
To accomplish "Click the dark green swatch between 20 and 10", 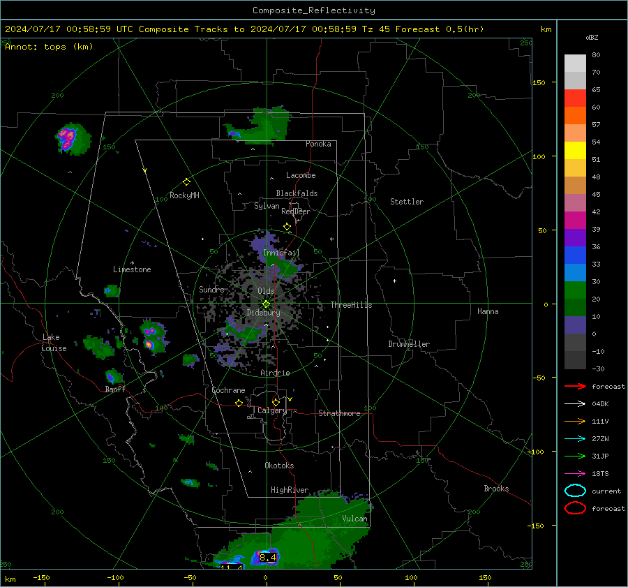I will coord(575,308).
